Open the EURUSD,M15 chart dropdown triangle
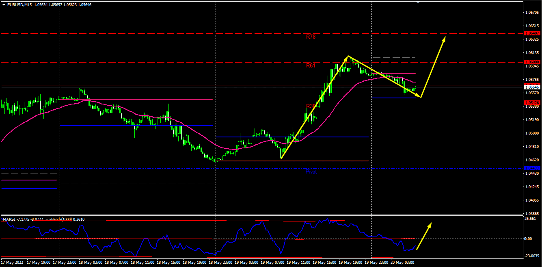This screenshot has height=267, width=542. [4, 5]
